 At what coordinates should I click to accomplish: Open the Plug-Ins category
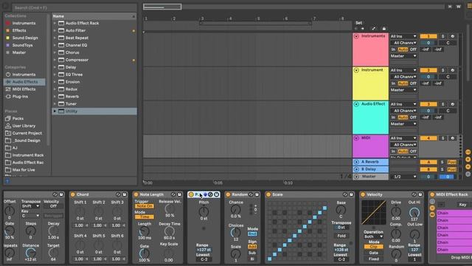click(x=20, y=97)
